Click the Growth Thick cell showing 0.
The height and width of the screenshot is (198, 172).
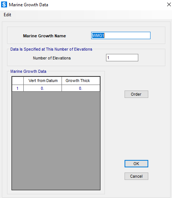click(x=81, y=88)
